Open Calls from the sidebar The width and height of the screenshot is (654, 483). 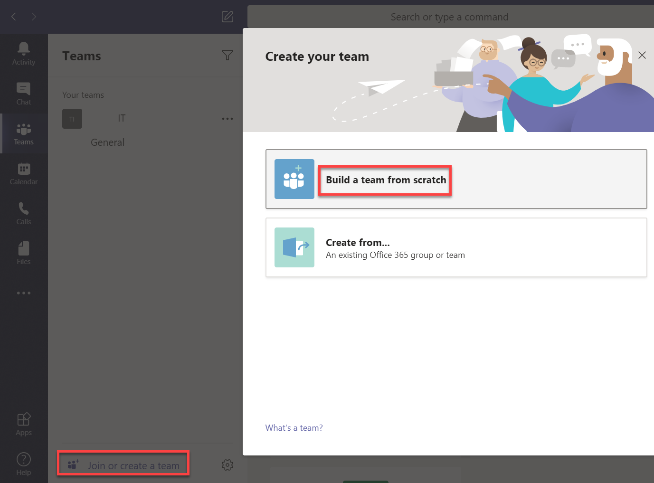tap(24, 213)
